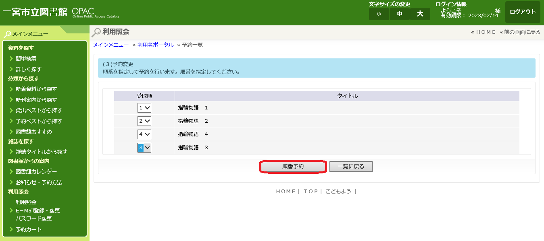Set text size to 大

pyautogui.click(x=420, y=14)
